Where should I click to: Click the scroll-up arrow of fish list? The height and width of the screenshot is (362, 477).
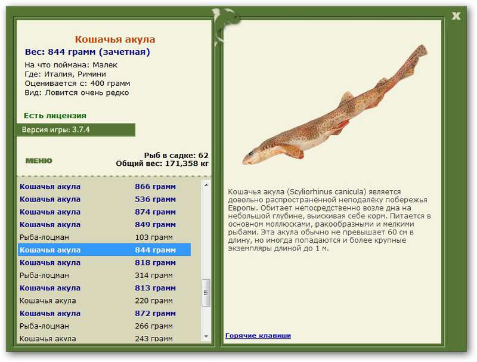(x=206, y=185)
